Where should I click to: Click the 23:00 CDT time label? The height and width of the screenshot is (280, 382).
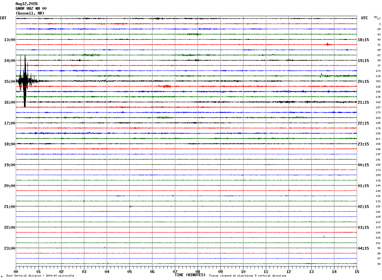pos(9,248)
